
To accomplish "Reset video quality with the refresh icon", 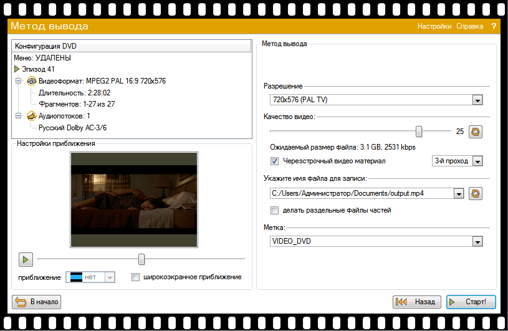I will 476,132.
